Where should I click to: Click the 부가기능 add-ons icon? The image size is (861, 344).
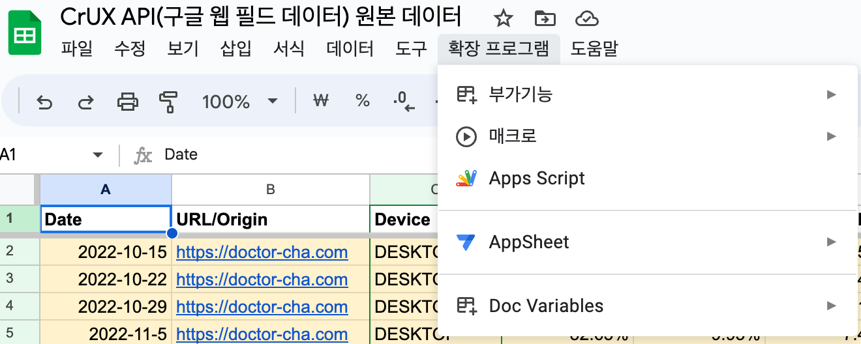[466, 94]
